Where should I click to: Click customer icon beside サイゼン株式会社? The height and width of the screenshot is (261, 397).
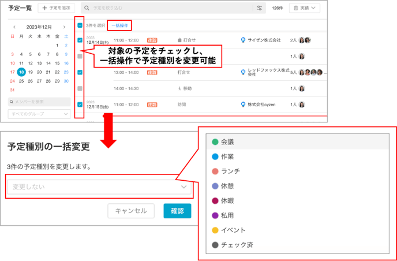click(243, 40)
